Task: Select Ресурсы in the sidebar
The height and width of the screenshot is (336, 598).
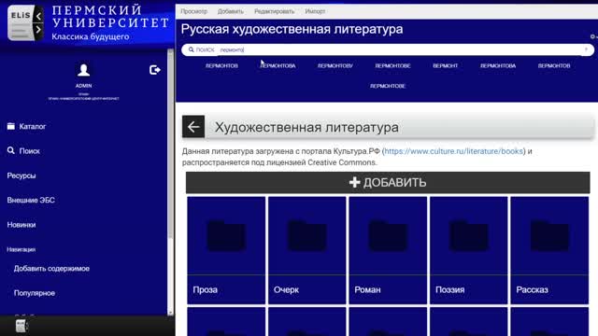Action: [21, 175]
